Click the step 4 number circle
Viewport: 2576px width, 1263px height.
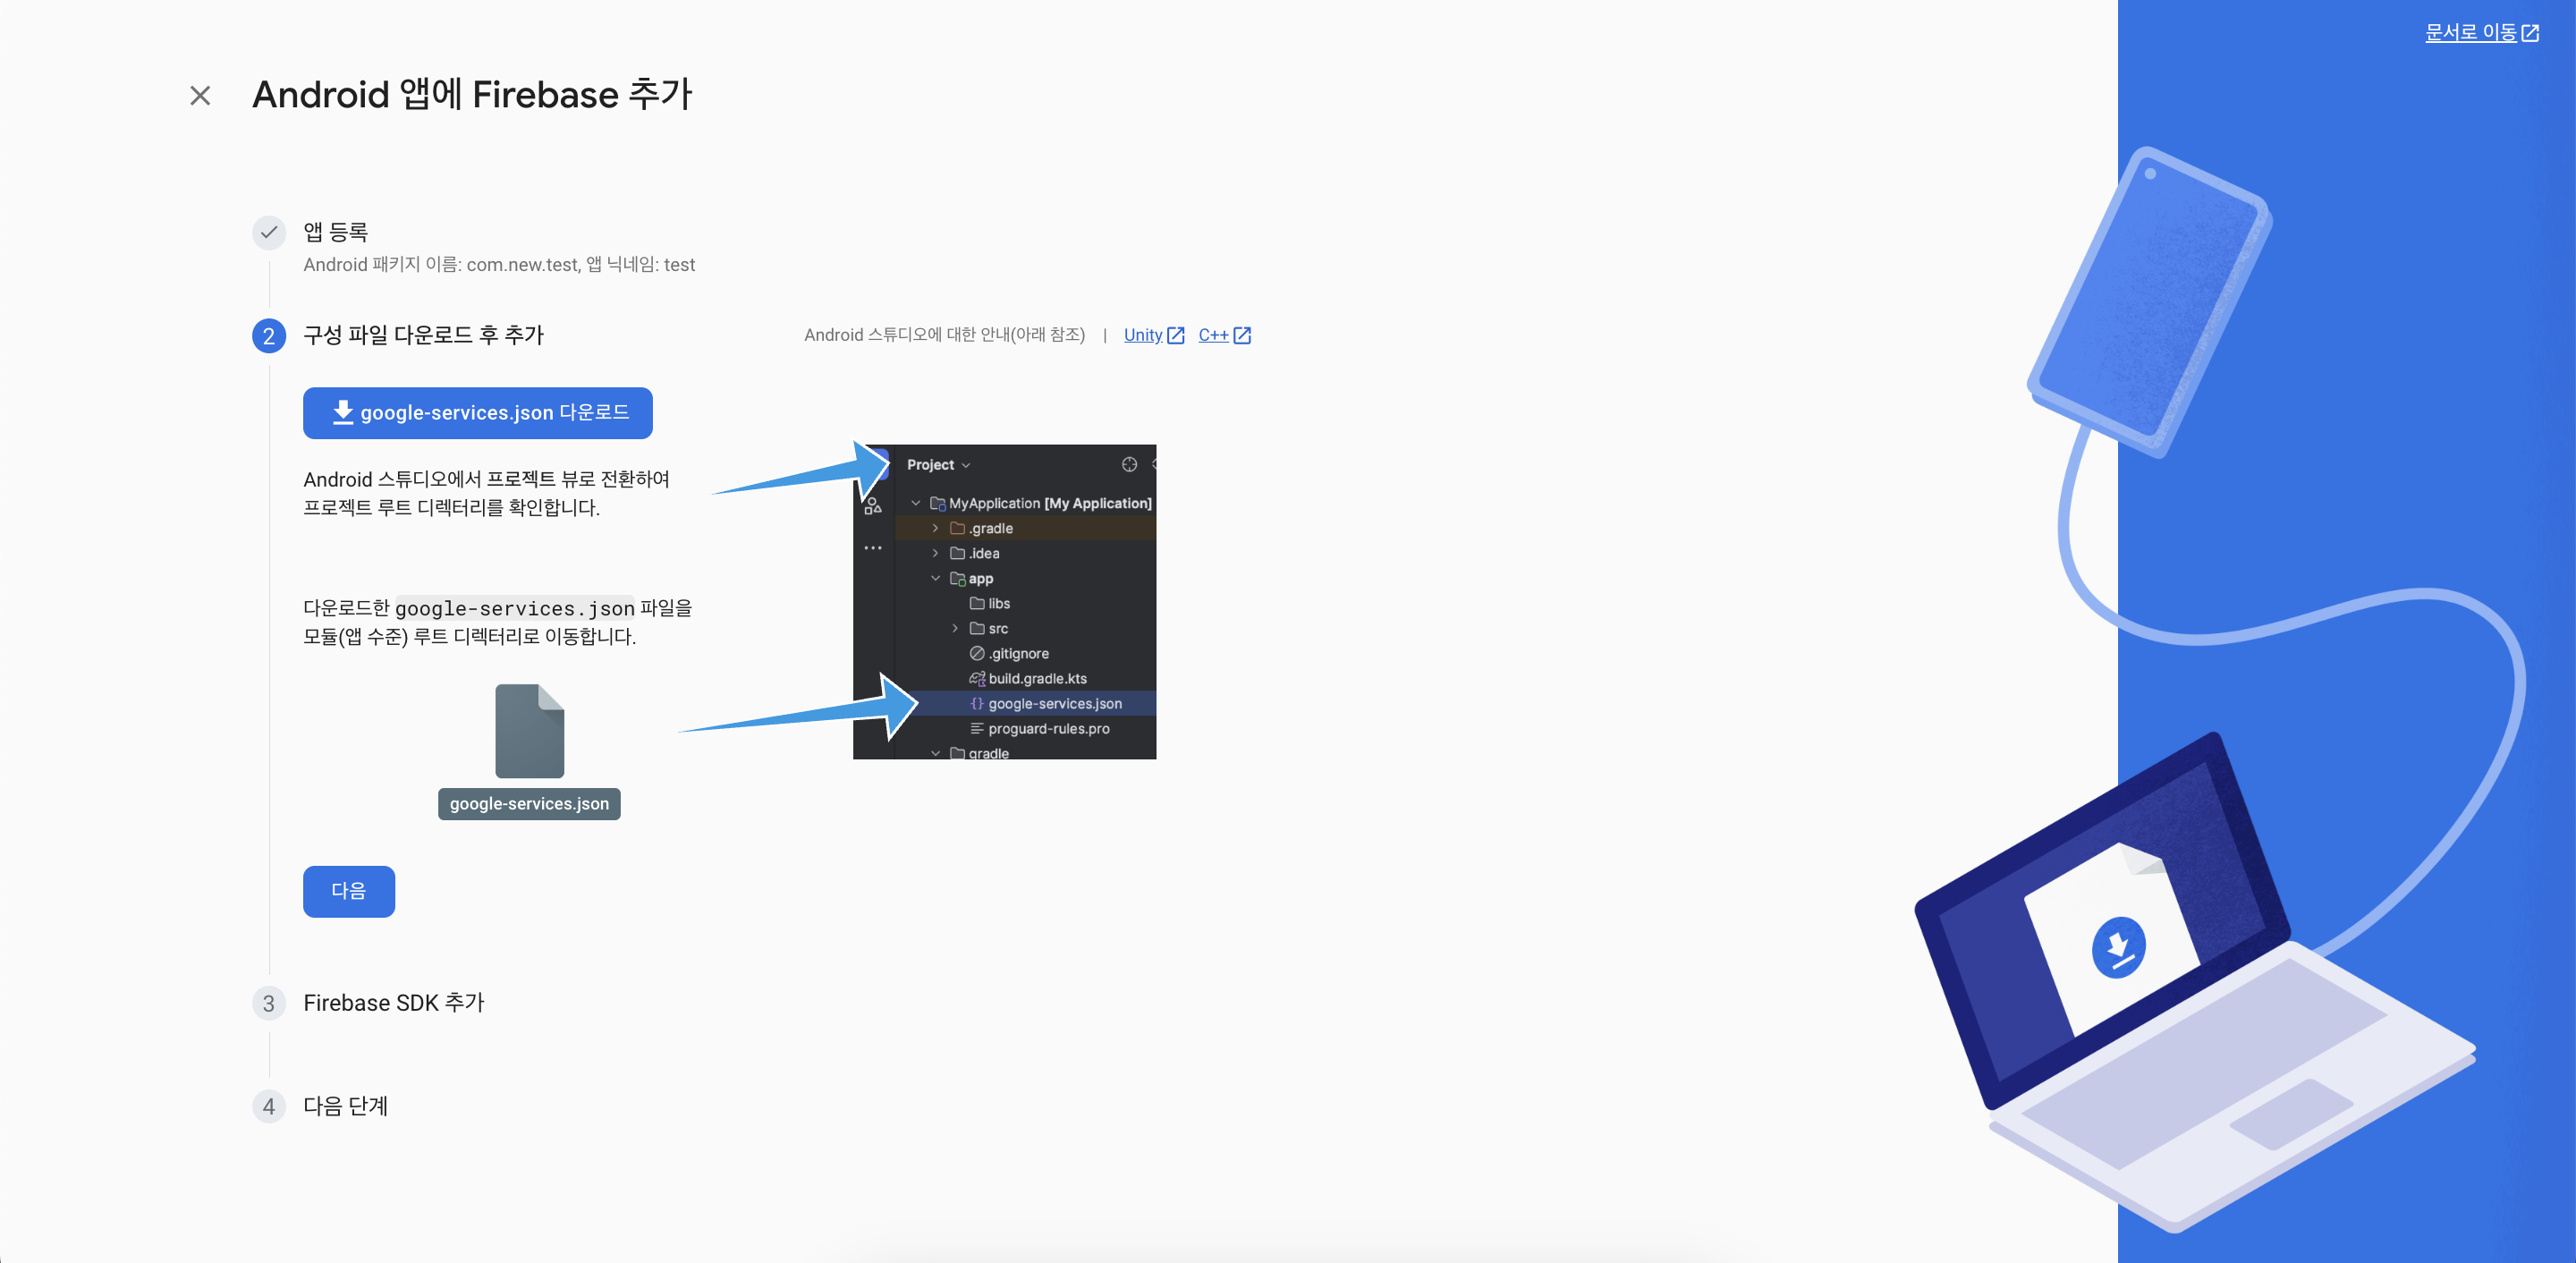pos(269,1106)
